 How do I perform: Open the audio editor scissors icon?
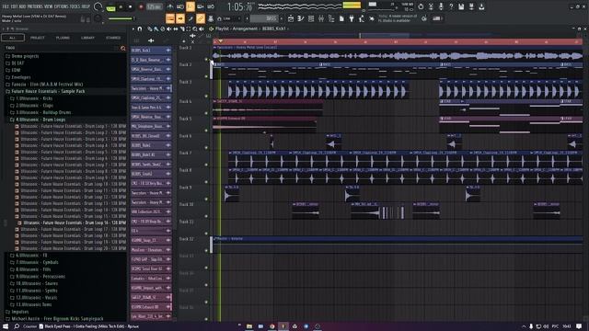click(431, 6)
